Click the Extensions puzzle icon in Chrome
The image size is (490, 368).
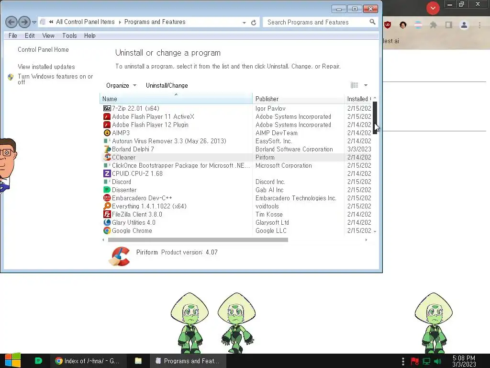434,25
